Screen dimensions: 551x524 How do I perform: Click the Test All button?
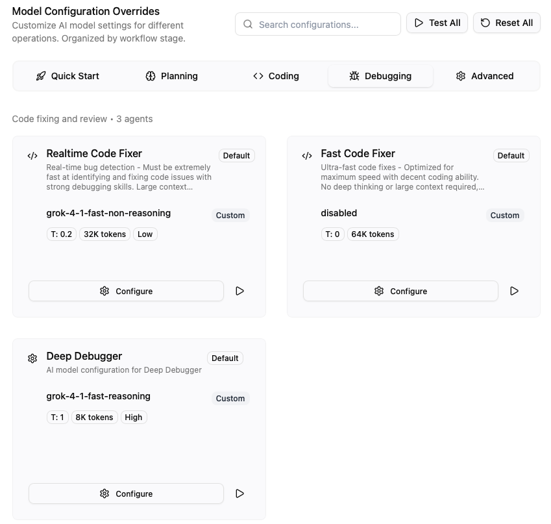point(437,23)
